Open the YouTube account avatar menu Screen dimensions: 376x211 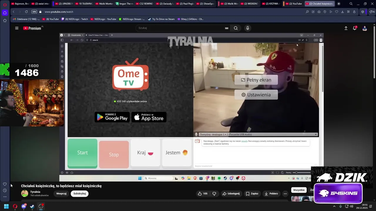click(365, 28)
